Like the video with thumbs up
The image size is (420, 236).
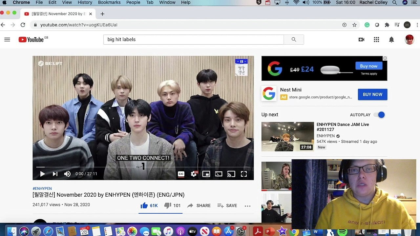coord(149,206)
